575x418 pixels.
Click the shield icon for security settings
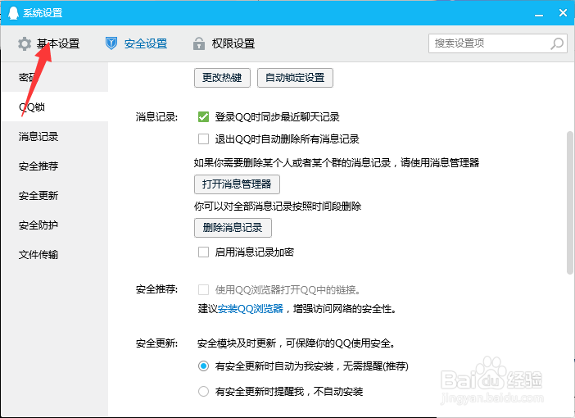coord(111,43)
